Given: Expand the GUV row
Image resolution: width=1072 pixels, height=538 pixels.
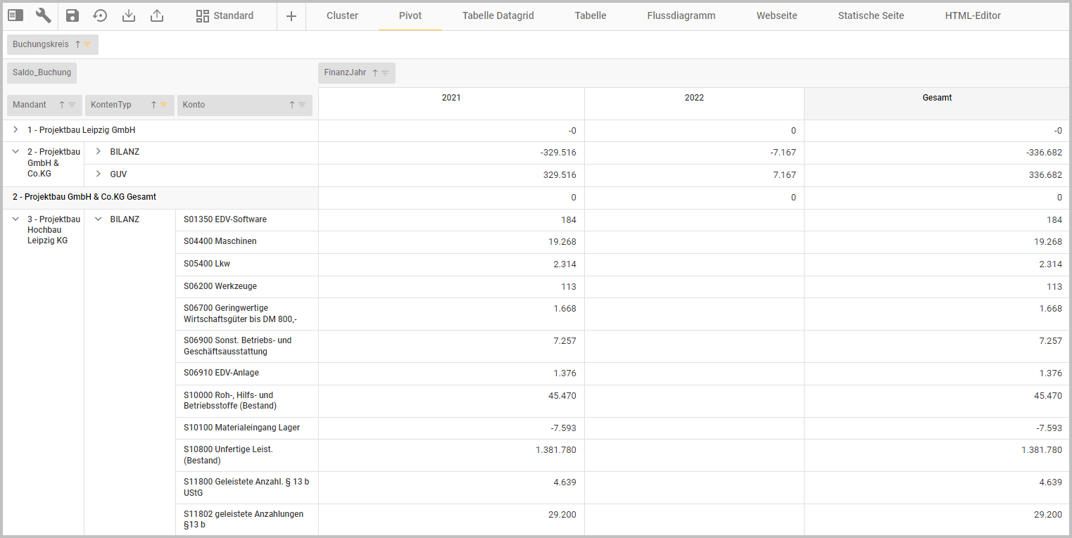Looking at the screenshot, I should click(x=98, y=174).
